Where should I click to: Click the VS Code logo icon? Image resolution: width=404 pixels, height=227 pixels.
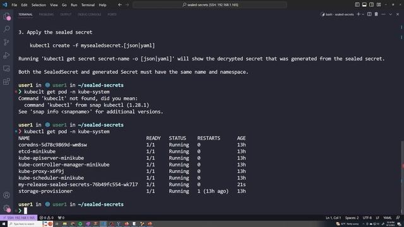click(x=4, y=4)
